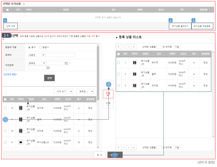The width and height of the screenshot is (217, 167).
Task: Open the start date calendar picker
Action: coord(66,63)
